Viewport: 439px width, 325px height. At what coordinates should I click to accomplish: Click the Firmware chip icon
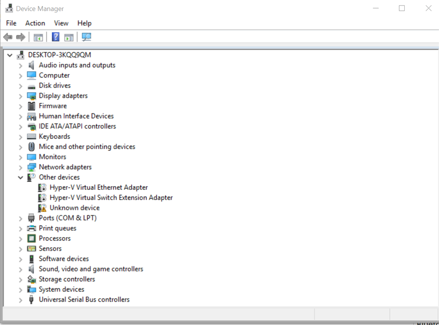pyautogui.click(x=31, y=106)
